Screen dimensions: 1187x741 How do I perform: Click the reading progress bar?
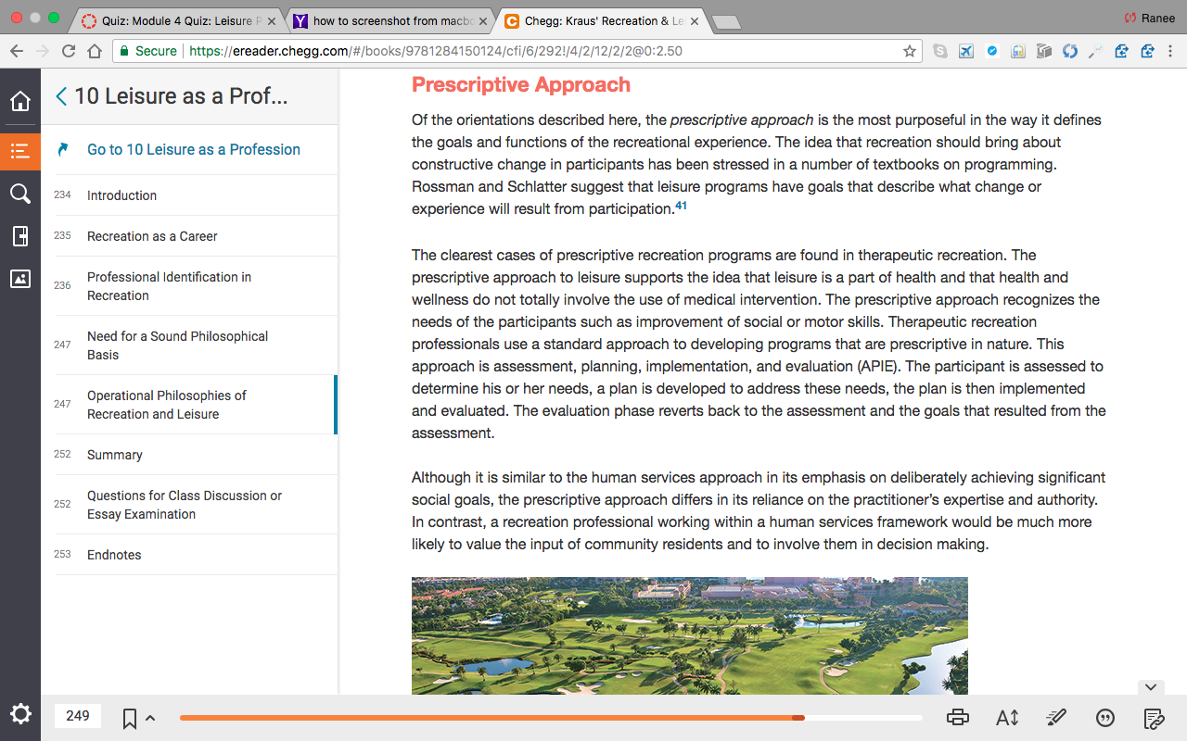click(551, 718)
